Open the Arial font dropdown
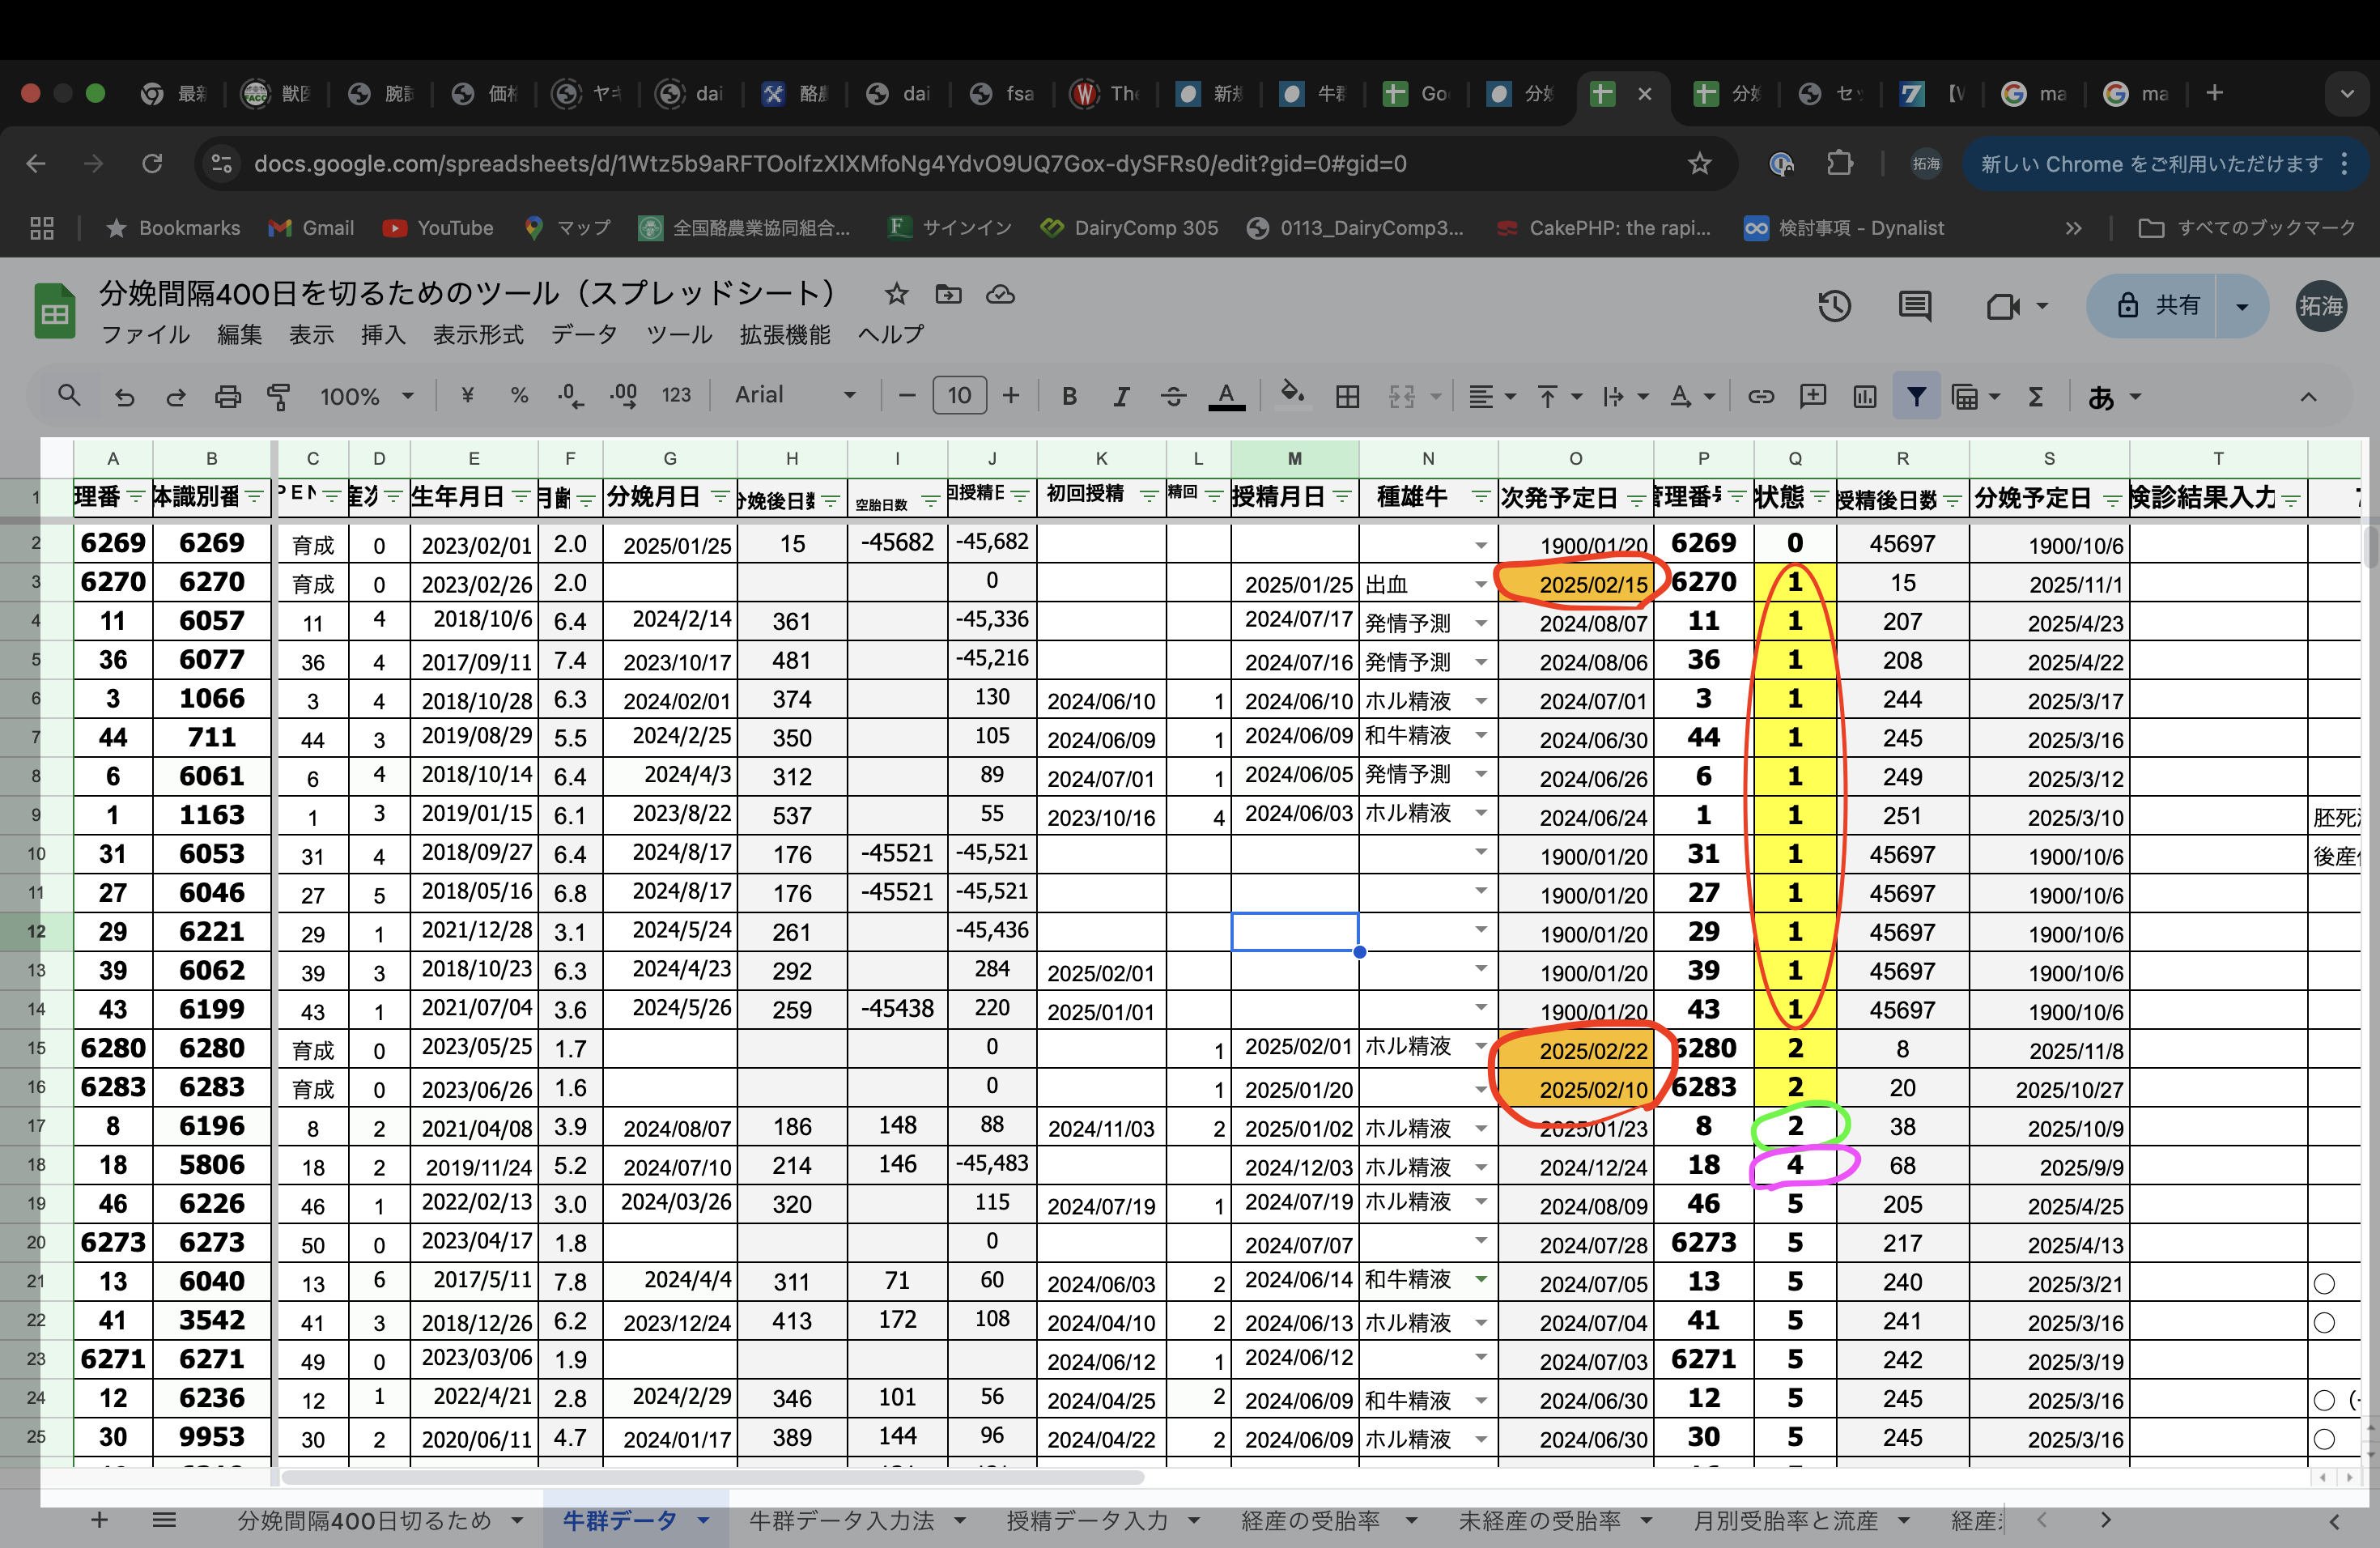 [795, 395]
